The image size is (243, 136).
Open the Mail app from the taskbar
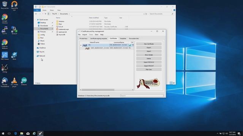28,133
